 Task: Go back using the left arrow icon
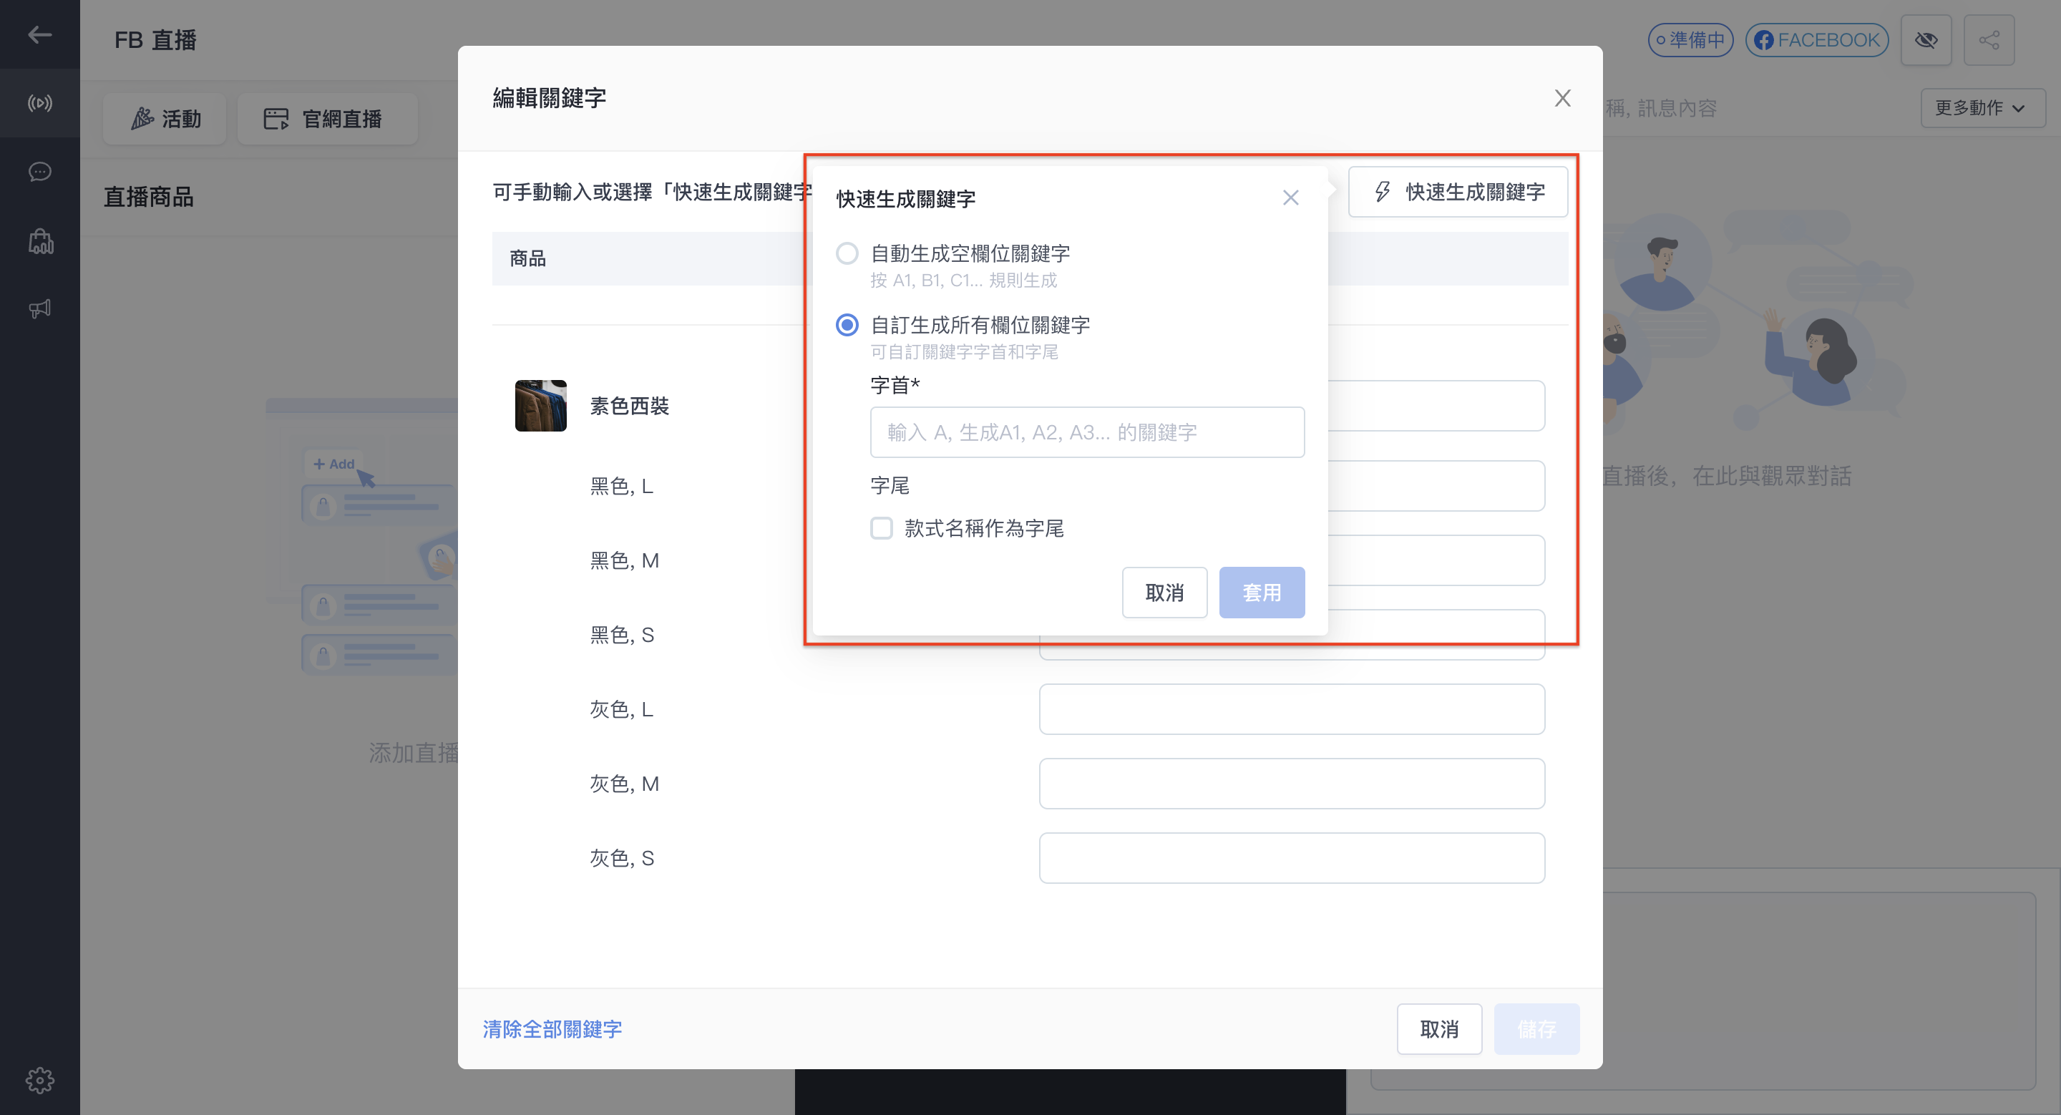point(39,34)
